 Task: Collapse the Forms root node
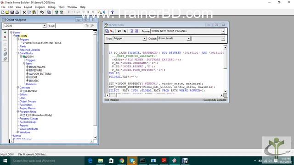click(11, 33)
